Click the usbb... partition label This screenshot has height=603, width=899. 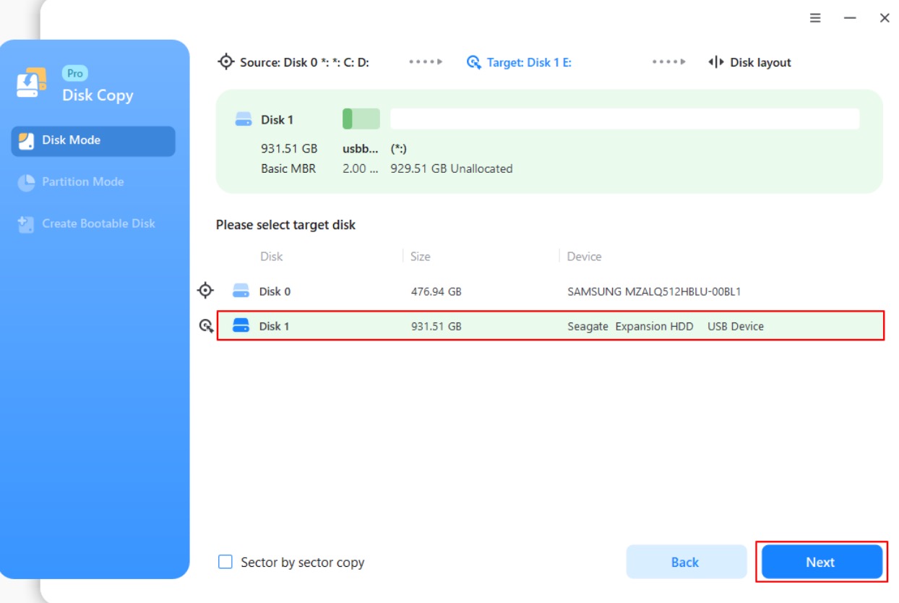click(x=361, y=149)
